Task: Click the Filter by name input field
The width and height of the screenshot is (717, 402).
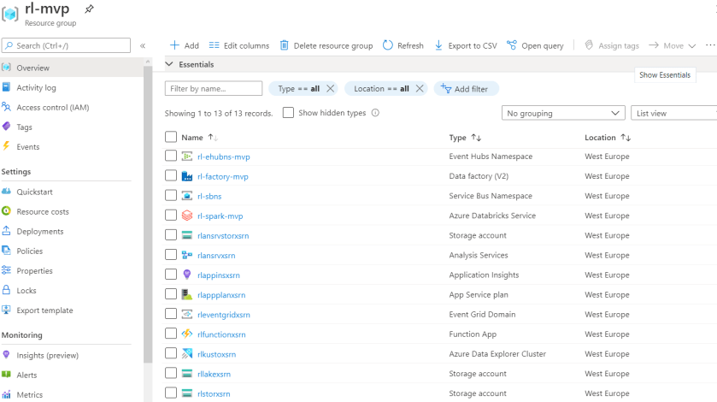Action: pyautogui.click(x=214, y=89)
